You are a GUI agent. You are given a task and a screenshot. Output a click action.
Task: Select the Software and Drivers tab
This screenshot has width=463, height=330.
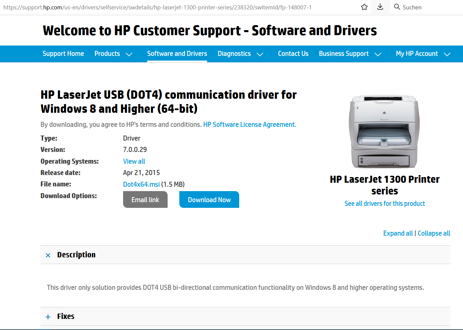(x=177, y=54)
